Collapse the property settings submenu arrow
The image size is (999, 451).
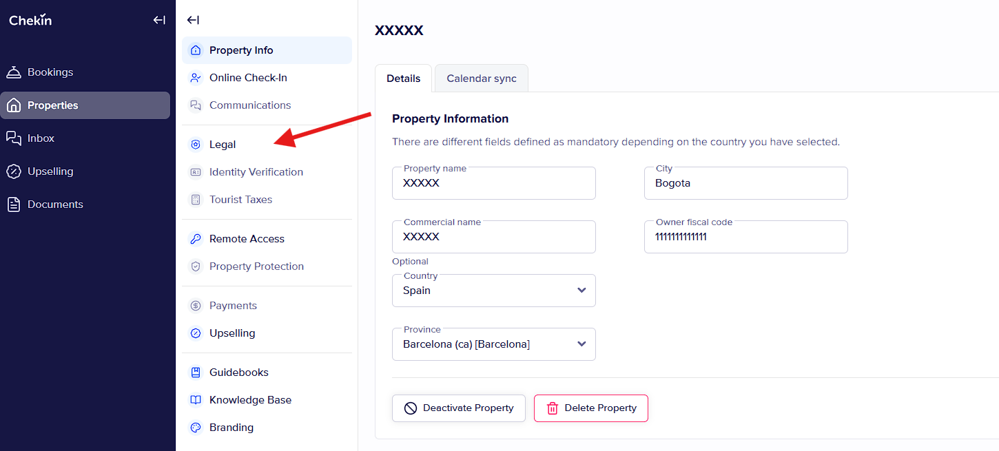pyautogui.click(x=193, y=20)
